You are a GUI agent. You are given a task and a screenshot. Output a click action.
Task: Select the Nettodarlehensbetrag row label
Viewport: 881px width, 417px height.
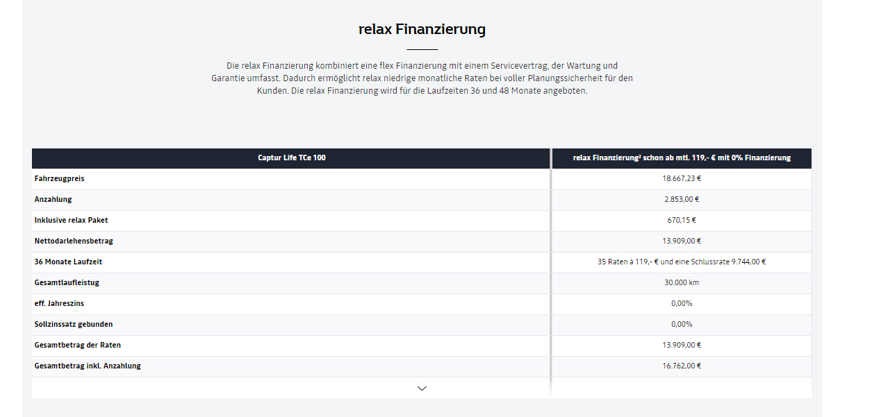[74, 241]
